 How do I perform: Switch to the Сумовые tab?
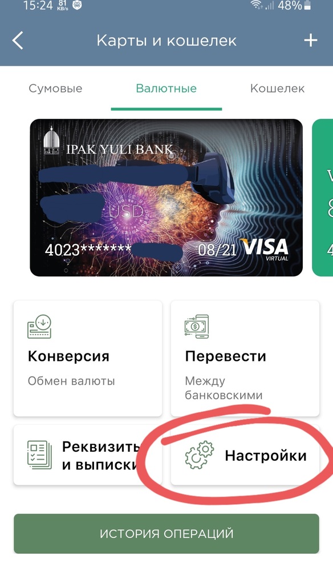coord(56,89)
